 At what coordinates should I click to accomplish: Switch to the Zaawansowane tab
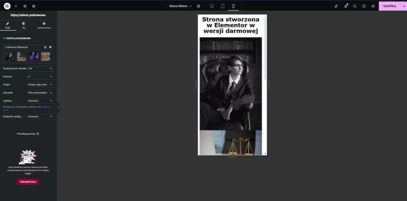44,25
